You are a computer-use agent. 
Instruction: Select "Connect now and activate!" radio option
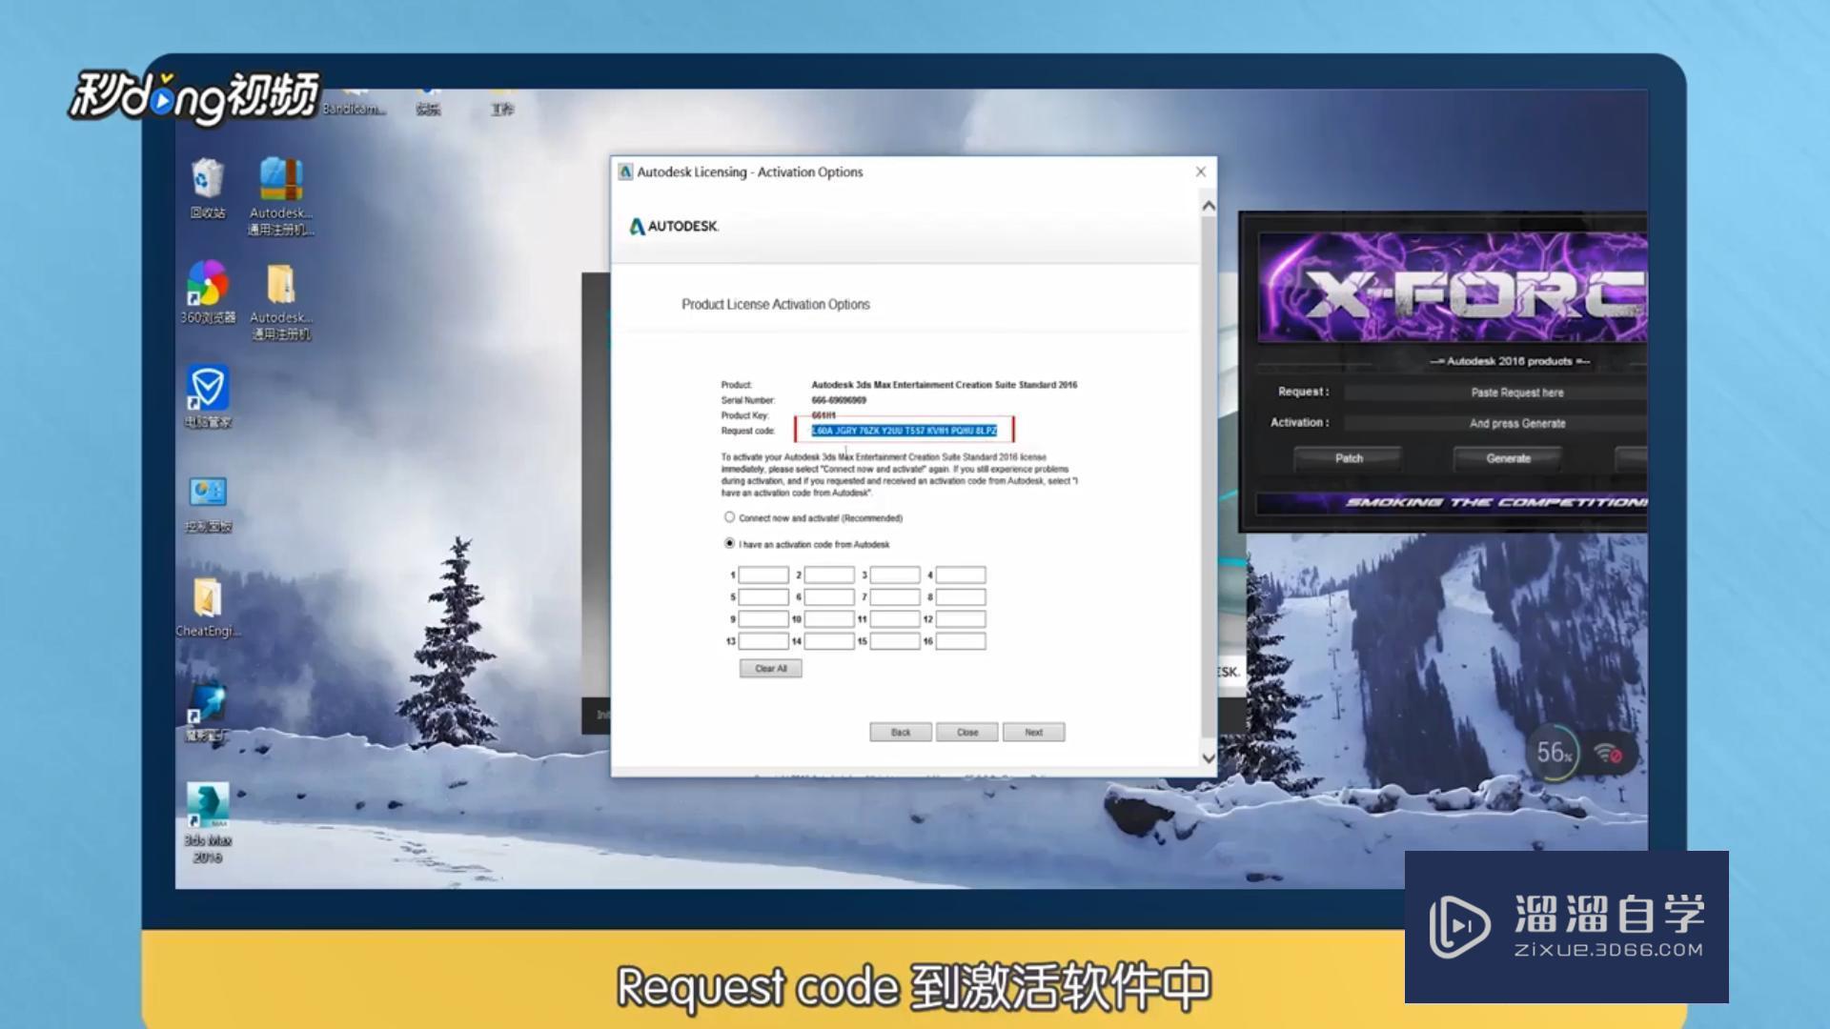click(x=729, y=517)
